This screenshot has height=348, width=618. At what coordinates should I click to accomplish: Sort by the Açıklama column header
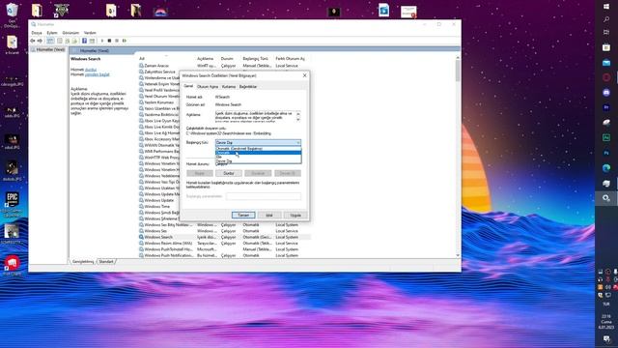(x=206, y=58)
